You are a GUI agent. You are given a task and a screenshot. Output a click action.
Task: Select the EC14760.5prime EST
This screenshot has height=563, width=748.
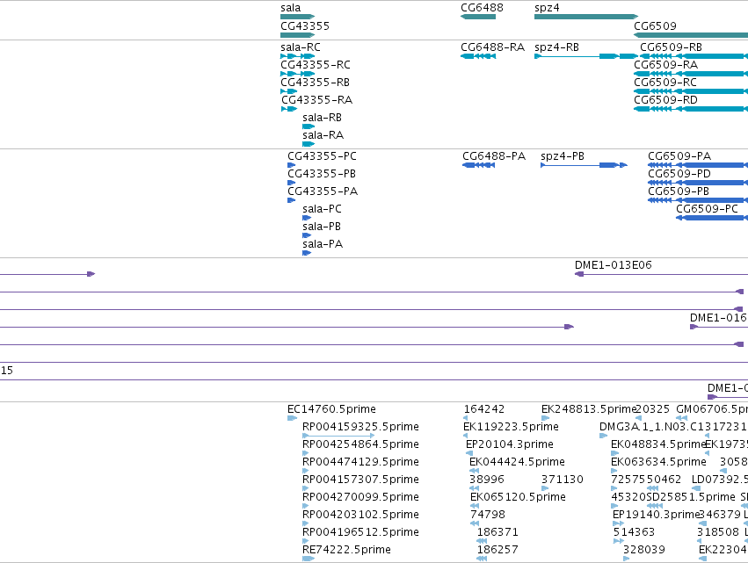(293, 418)
